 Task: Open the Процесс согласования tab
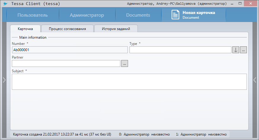[x=67, y=29]
